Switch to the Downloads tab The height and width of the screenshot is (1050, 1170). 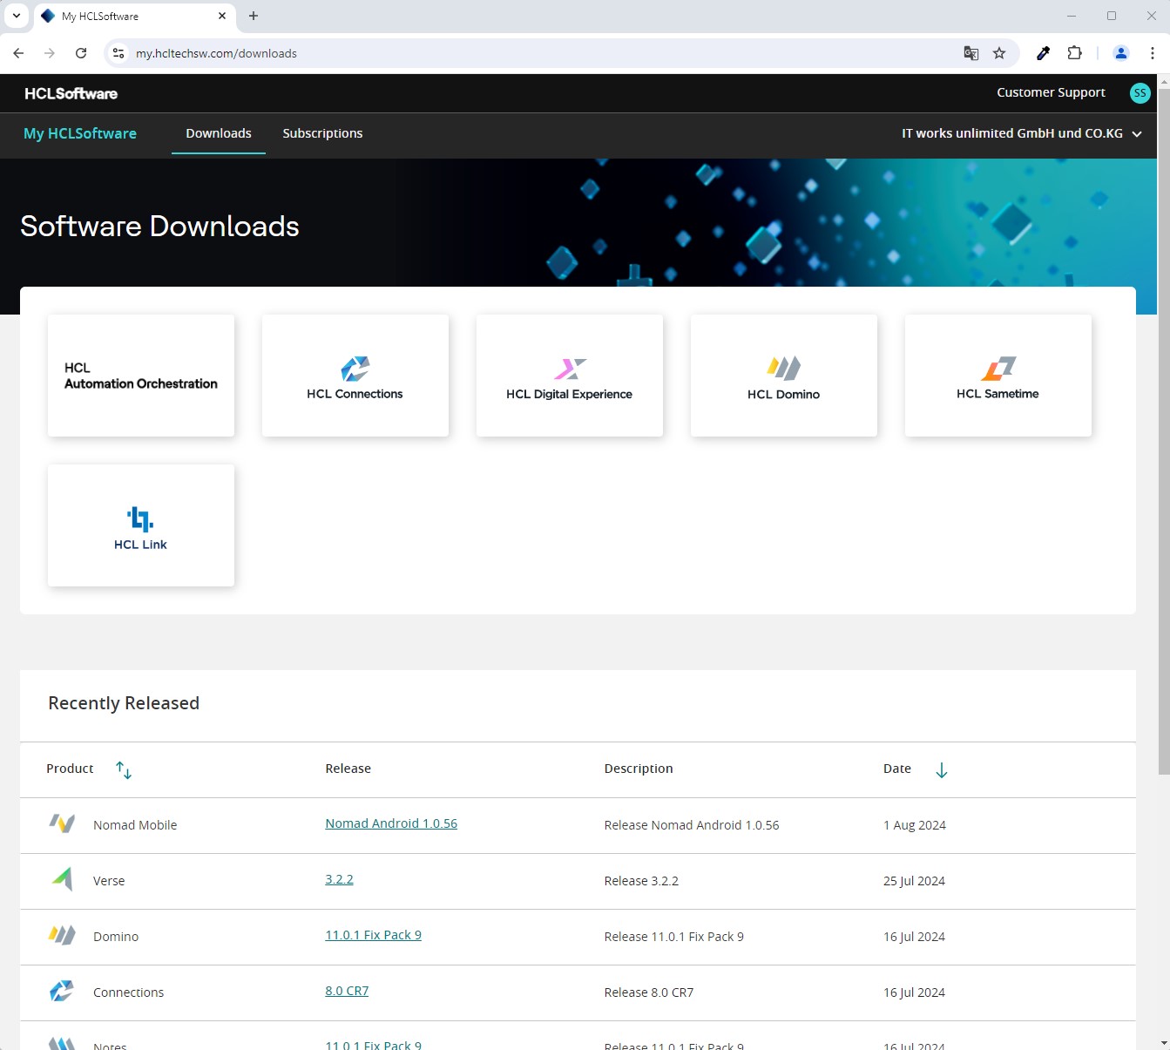click(219, 133)
